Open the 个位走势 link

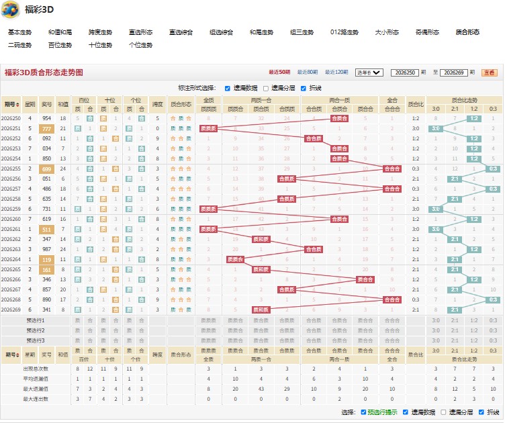[140, 45]
